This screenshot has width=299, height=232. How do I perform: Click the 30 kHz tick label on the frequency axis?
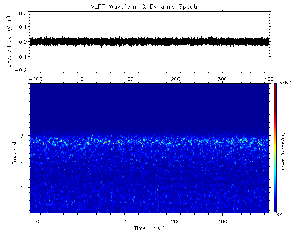[24, 136]
